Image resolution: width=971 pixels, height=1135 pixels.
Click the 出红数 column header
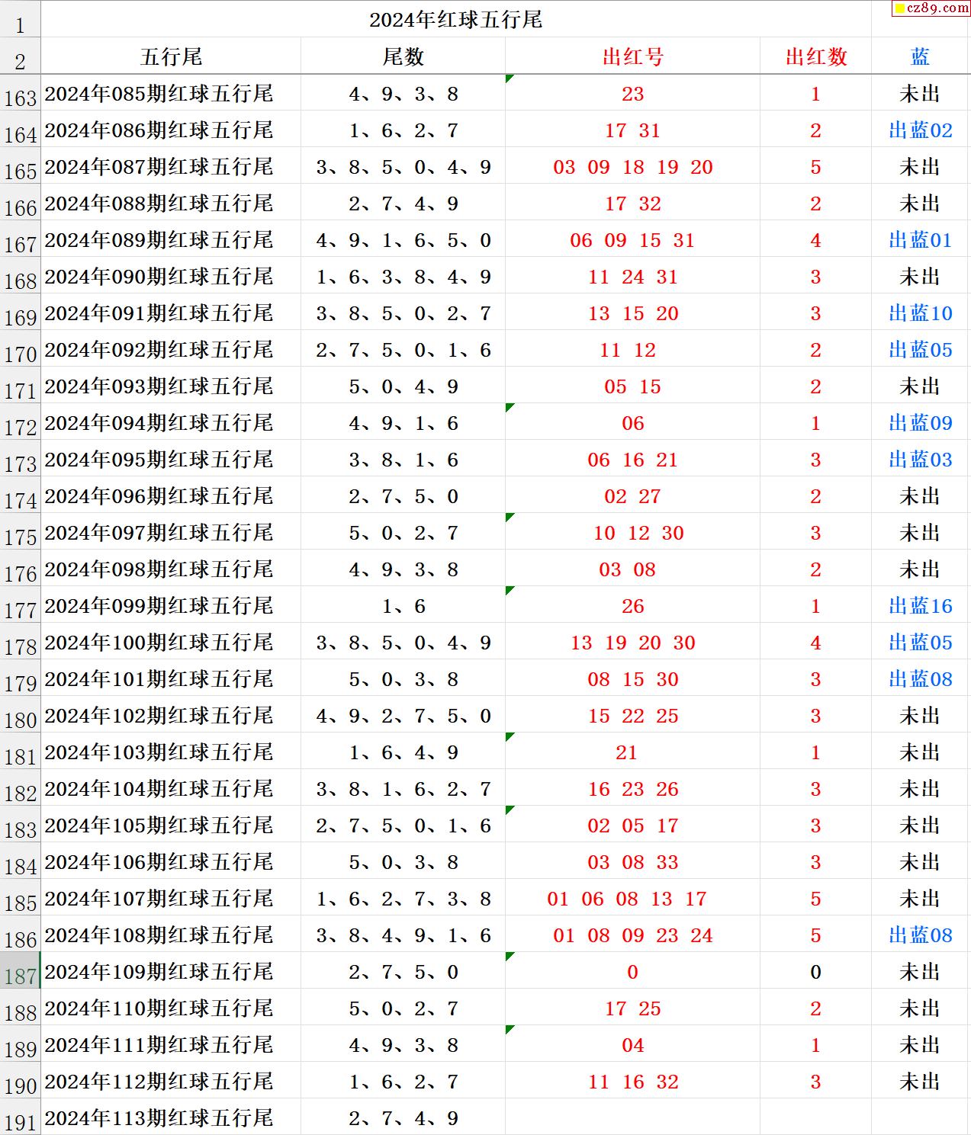point(815,56)
